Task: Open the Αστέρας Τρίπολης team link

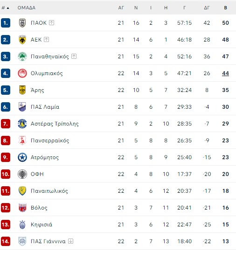Action: (x=55, y=124)
